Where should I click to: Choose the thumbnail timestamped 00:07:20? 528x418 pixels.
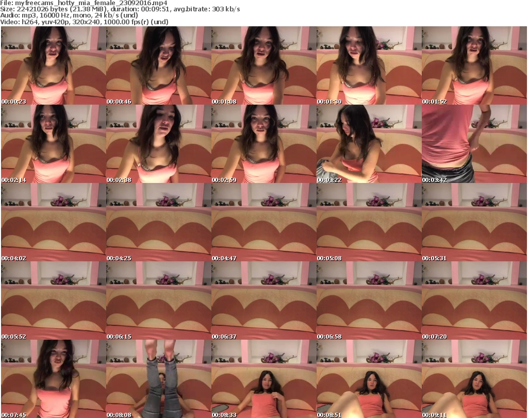(x=474, y=300)
